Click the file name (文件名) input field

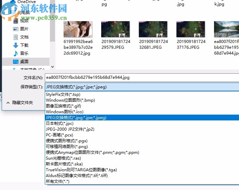[142, 77]
